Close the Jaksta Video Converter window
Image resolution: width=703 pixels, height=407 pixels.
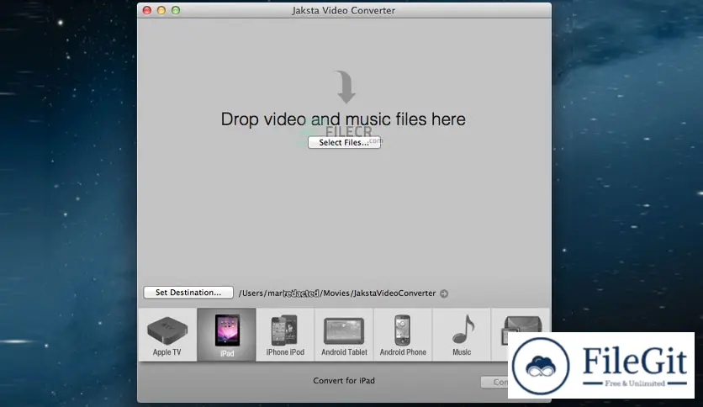pyautogui.click(x=147, y=10)
